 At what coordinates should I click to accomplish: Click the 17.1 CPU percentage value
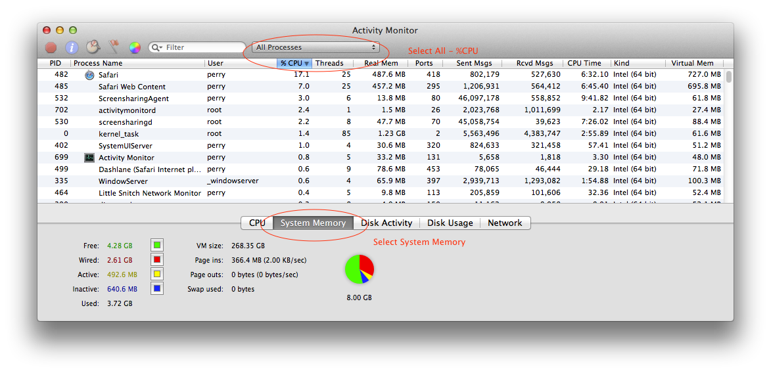pos(302,75)
